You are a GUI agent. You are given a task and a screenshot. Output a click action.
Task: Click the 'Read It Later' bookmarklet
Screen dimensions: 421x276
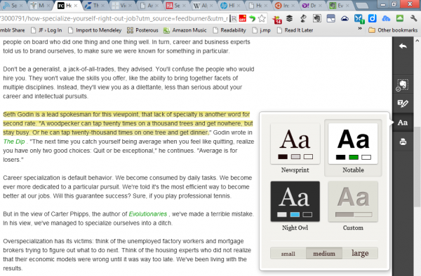click(x=295, y=30)
